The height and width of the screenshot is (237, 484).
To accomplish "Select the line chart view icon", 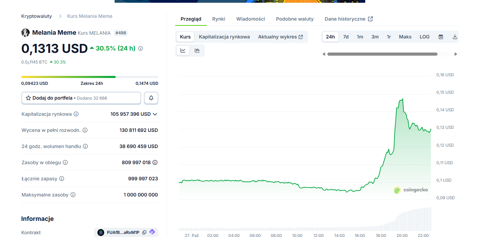I will pyautogui.click(x=183, y=50).
